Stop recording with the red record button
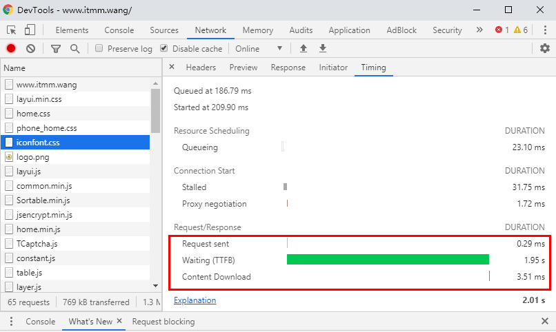The image size is (556, 332). coord(11,48)
